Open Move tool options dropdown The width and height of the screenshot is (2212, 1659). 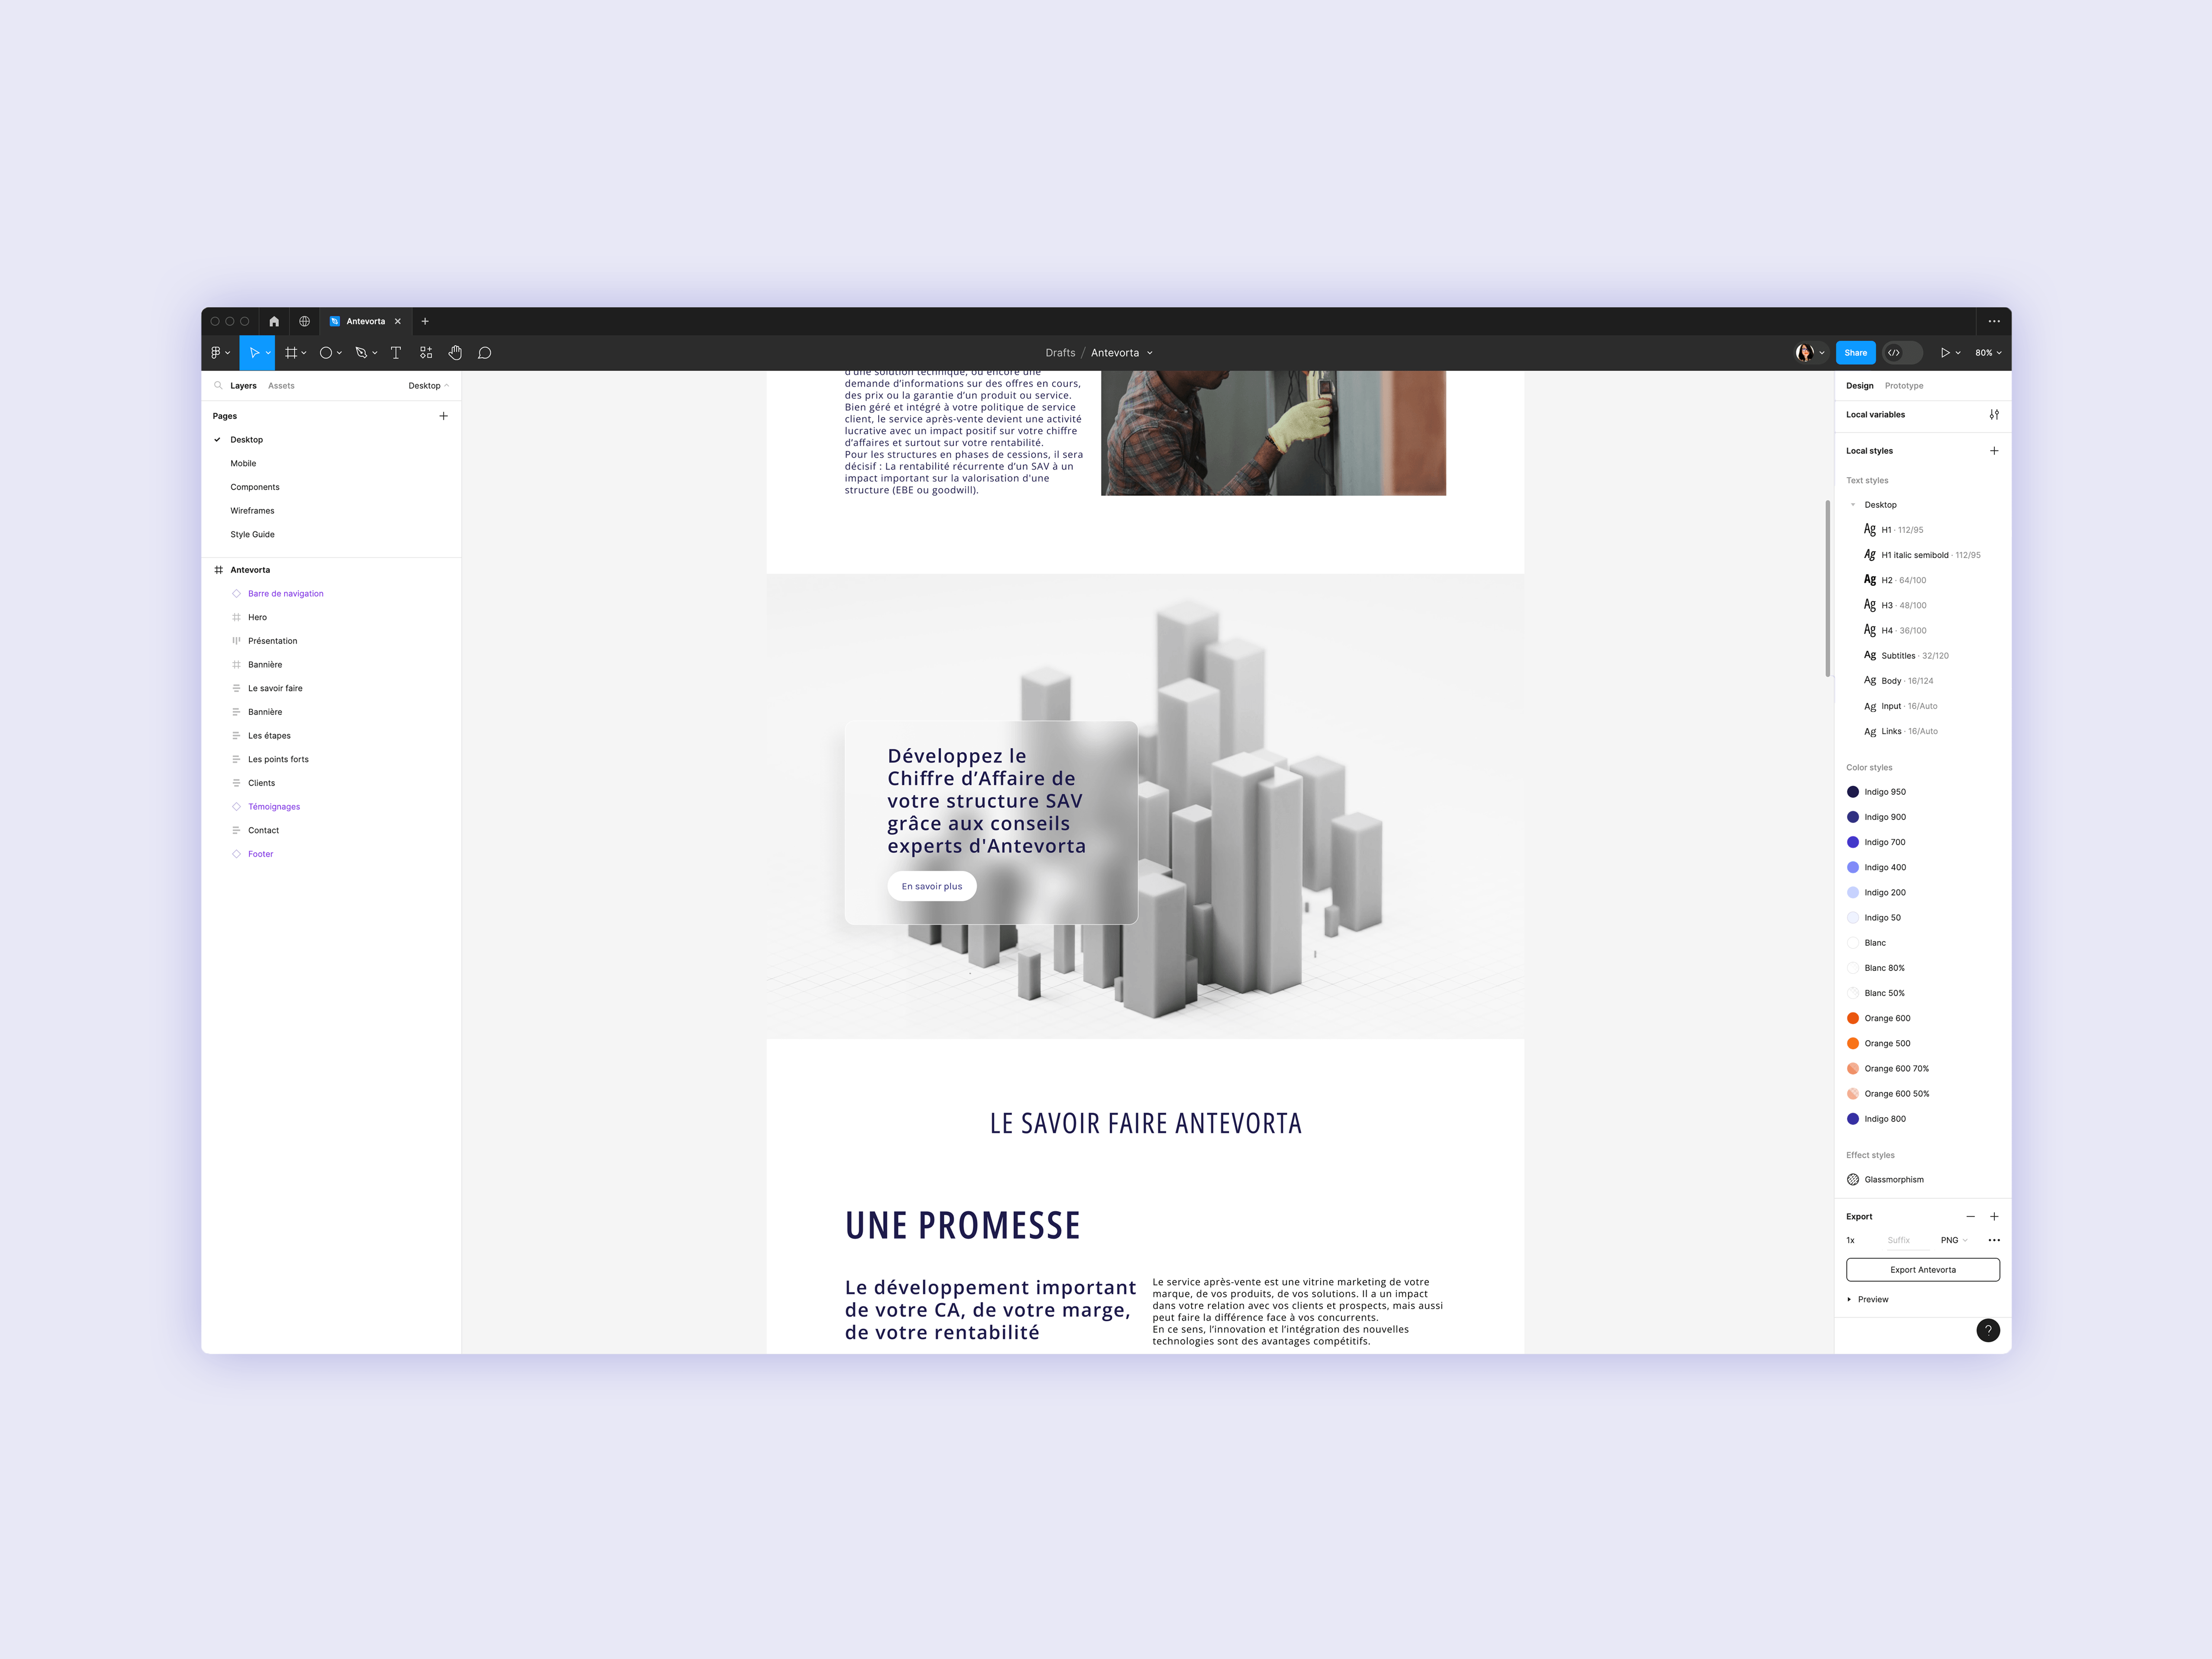click(x=268, y=353)
